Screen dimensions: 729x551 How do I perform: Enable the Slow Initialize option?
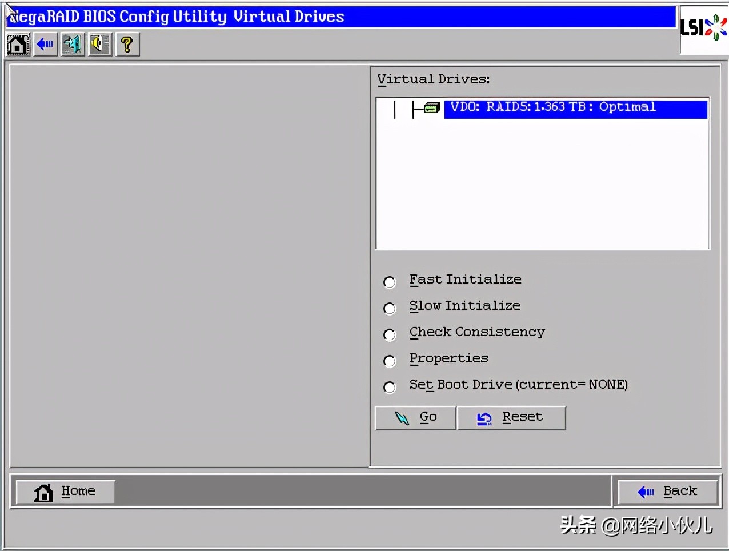click(389, 308)
